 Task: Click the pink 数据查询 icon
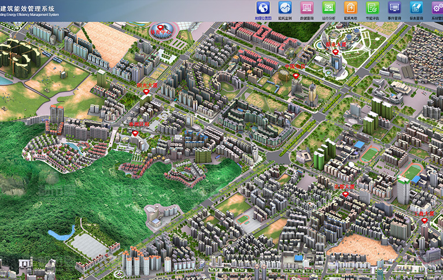coord(307,8)
